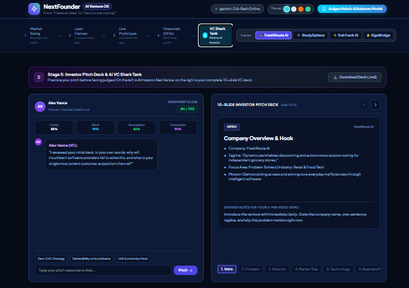Click the Unit Economics Moat chip
The width and height of the screenshot is (409, 288).
(133, 259)
